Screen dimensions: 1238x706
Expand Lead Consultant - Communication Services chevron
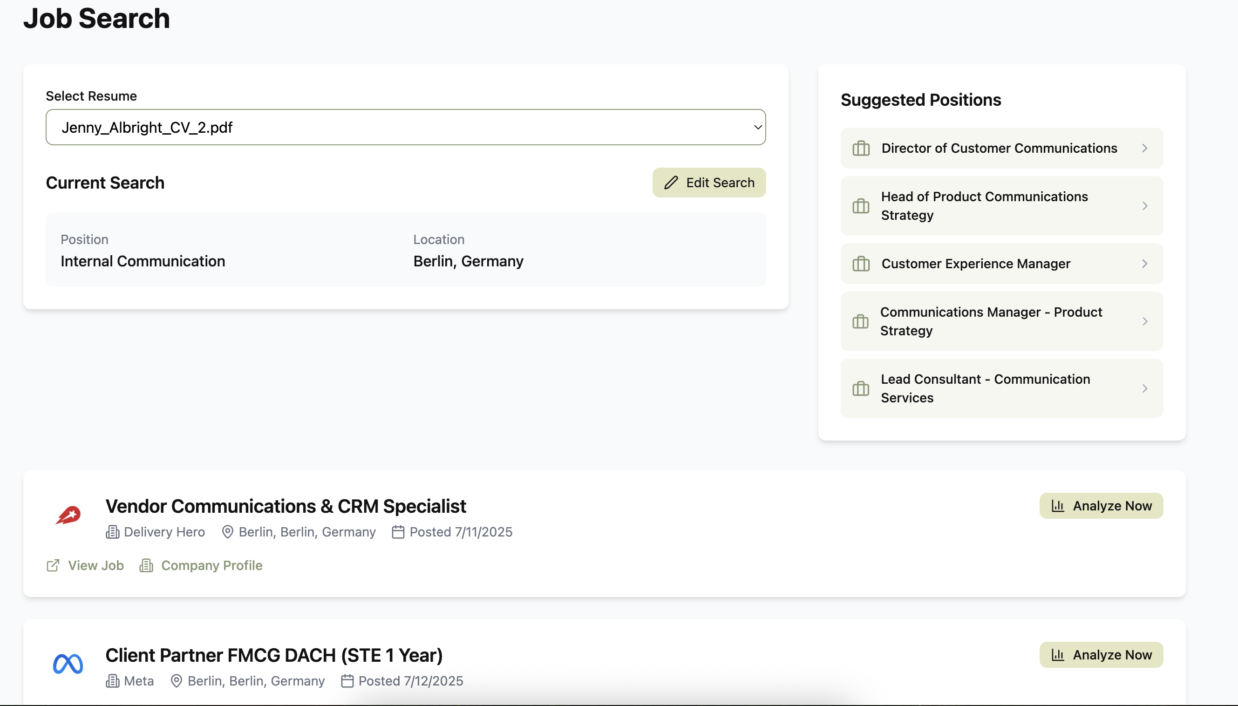point(1144,388)
